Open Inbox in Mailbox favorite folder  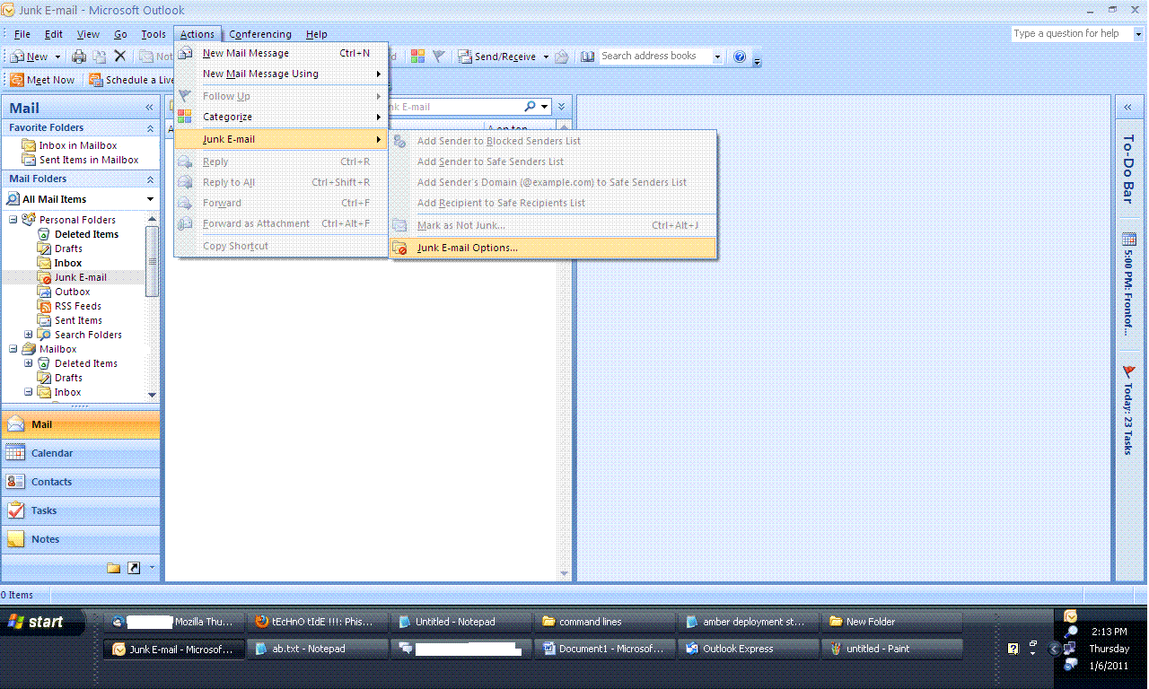[78, 145]
